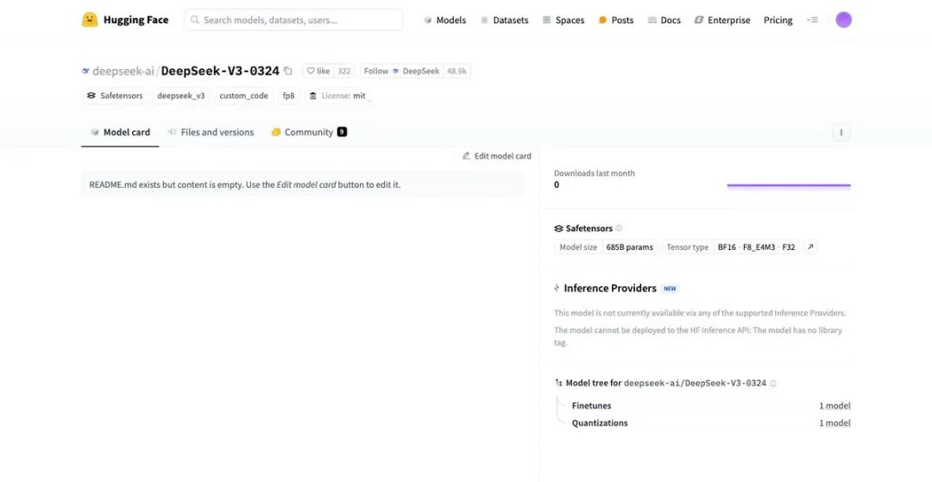Screen dimensions: 932x482
Task: Open Pricing page
Action: point(778,20)
